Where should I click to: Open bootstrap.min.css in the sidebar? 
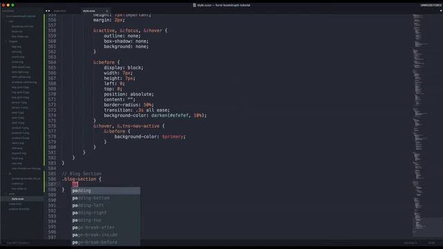click(22, 26)
